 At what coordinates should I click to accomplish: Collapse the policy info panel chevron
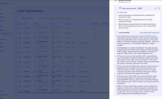(x=117, y=8)
